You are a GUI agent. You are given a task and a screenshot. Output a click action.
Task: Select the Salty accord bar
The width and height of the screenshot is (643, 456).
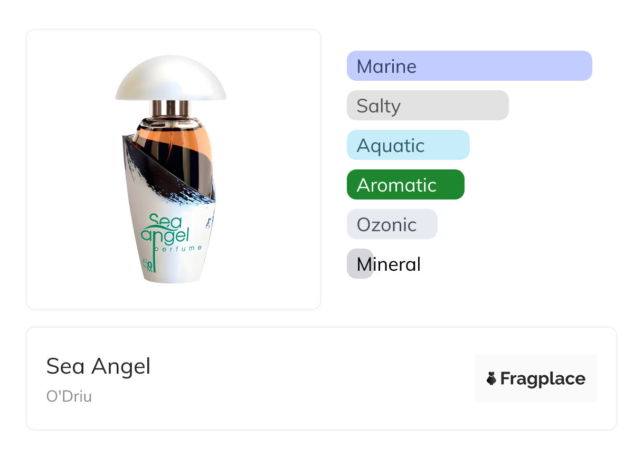(x=428, y=106)
